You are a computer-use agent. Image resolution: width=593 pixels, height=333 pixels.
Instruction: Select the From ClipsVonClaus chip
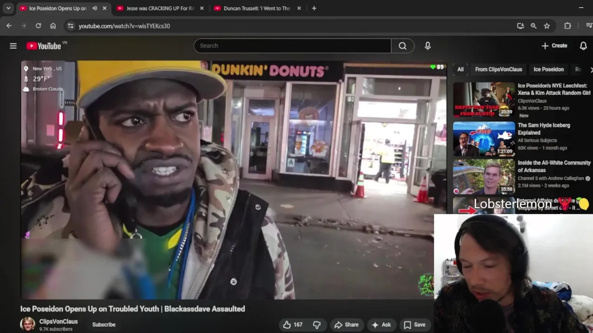coord(498,69)
